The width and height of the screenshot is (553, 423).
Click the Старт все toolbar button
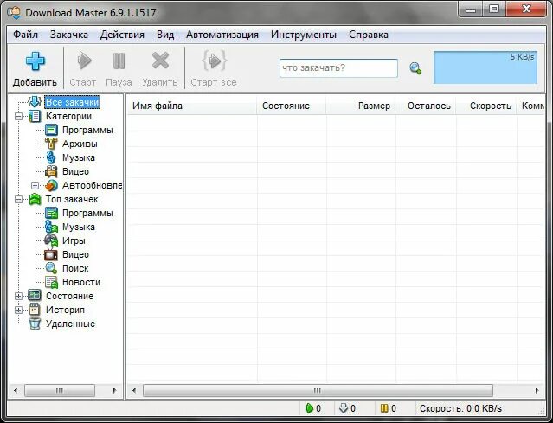(x=214, y=68)
